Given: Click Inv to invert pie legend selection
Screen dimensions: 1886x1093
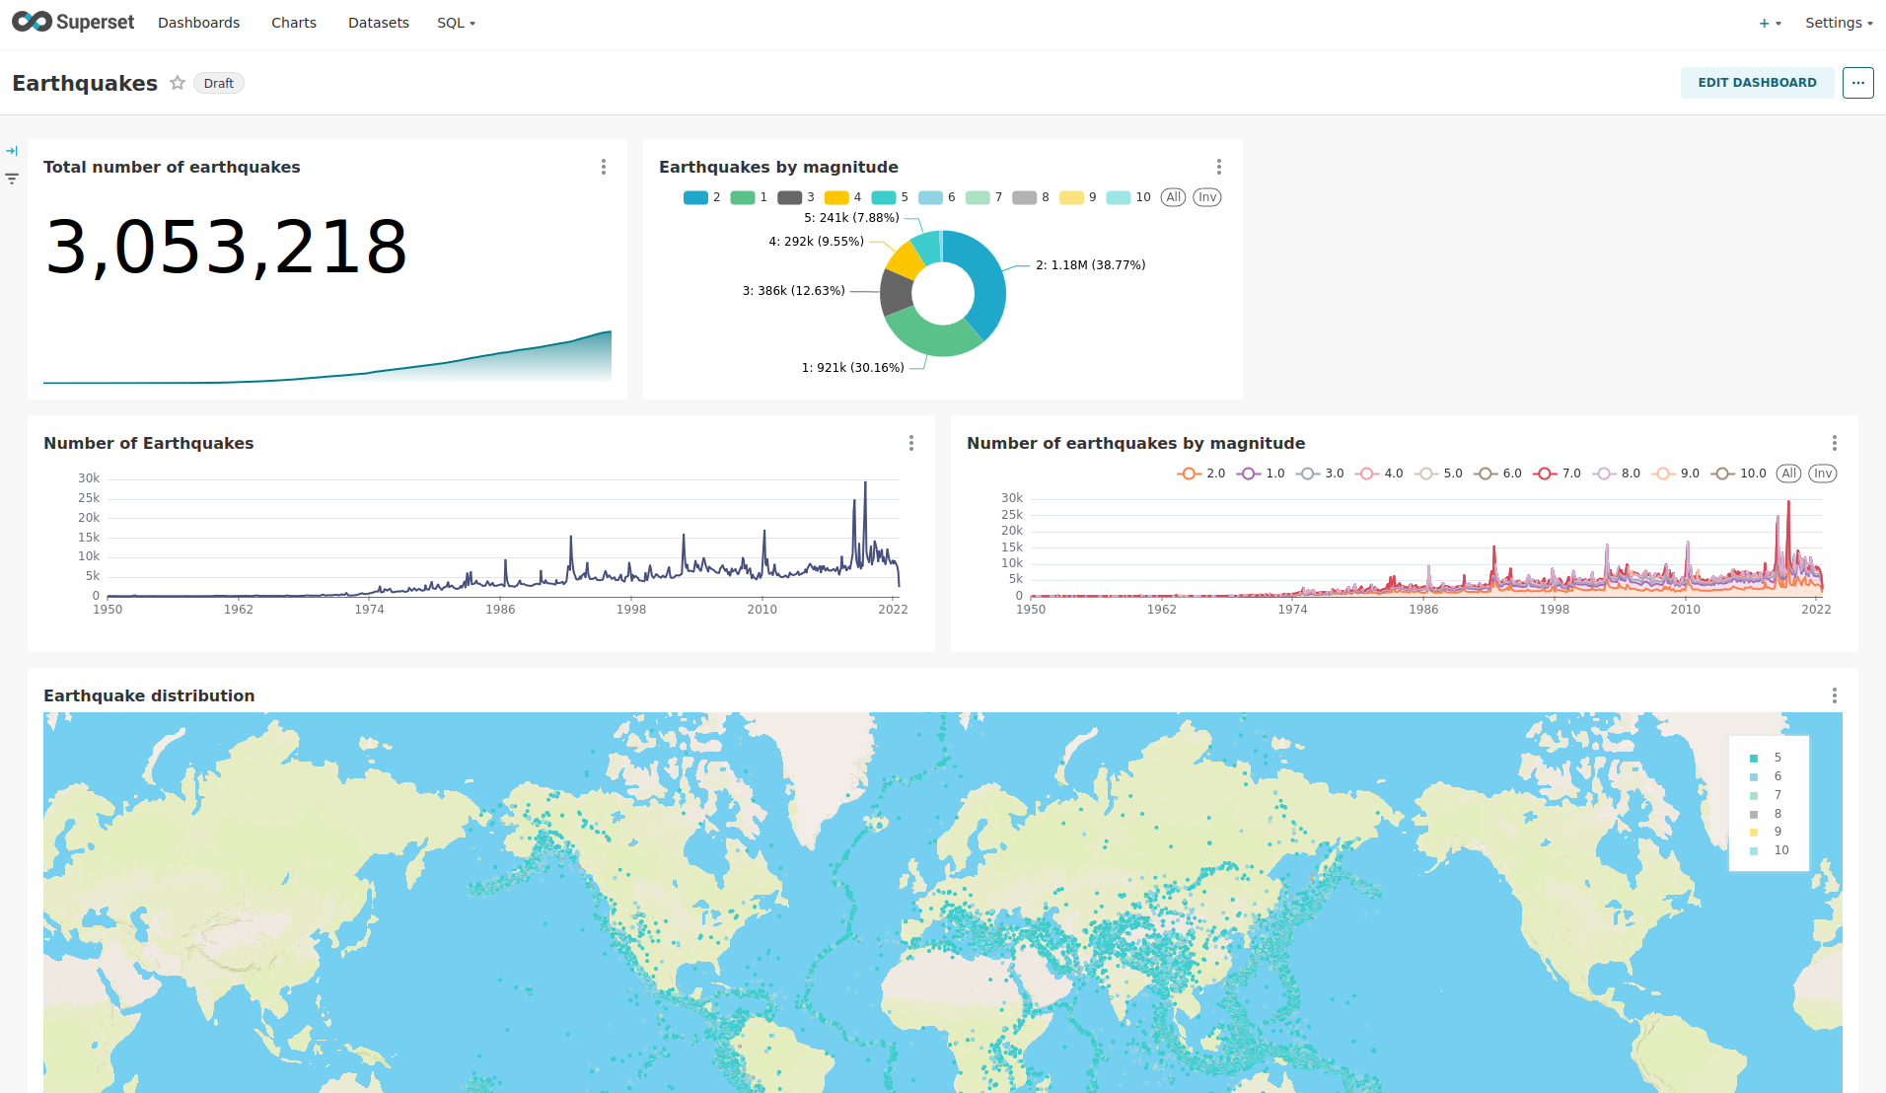Looking at the screenshot, I should tap(1207, 197).
